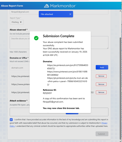Screen dimensions: 122x142
Task: Click the Phishing dropdown arrow
Action: click(x=21, y=22)
